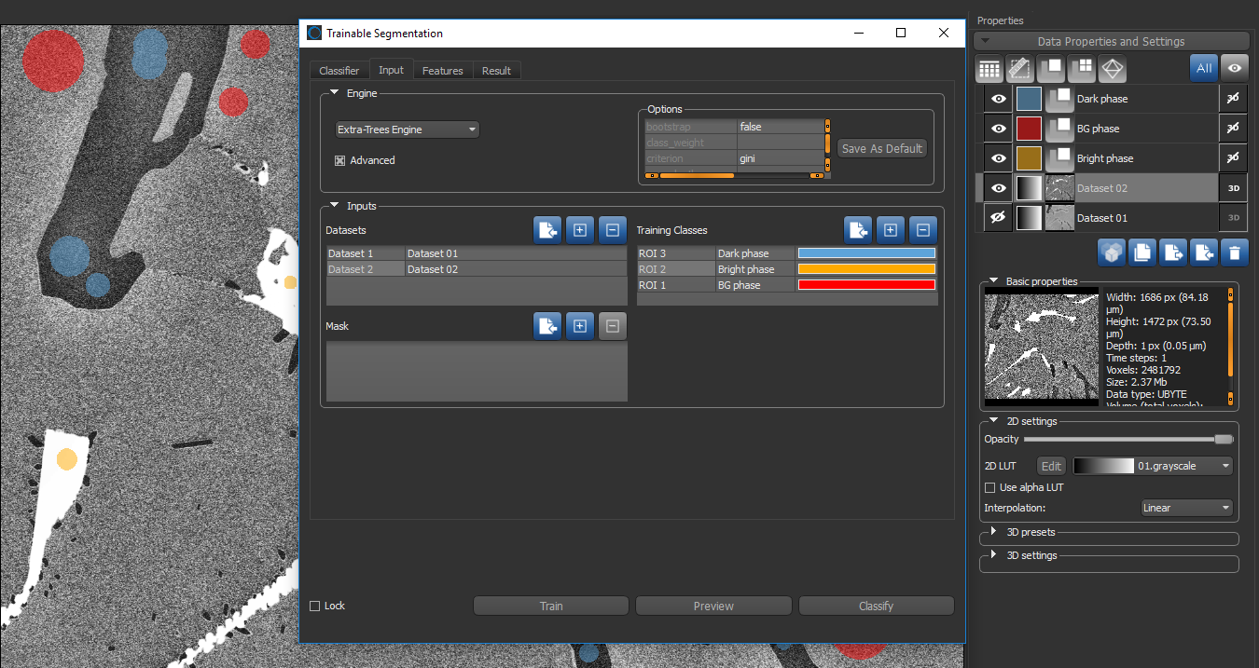Enable the Lock checkbox
The width and height of the screenshot is (1259, 668).
[x=315, y=606]
